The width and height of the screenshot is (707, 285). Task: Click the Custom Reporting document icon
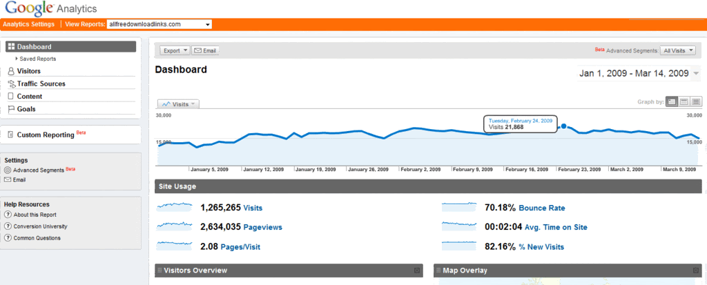[x=11, y=135]
